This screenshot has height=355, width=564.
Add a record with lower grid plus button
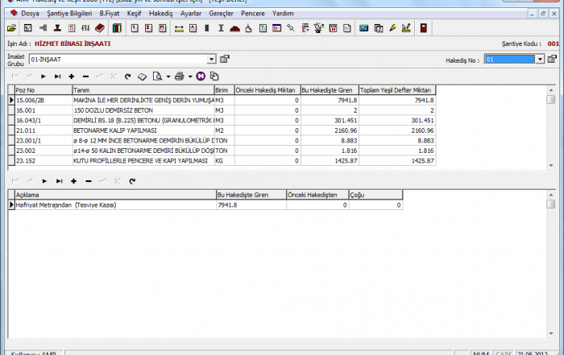click(73, 181)
